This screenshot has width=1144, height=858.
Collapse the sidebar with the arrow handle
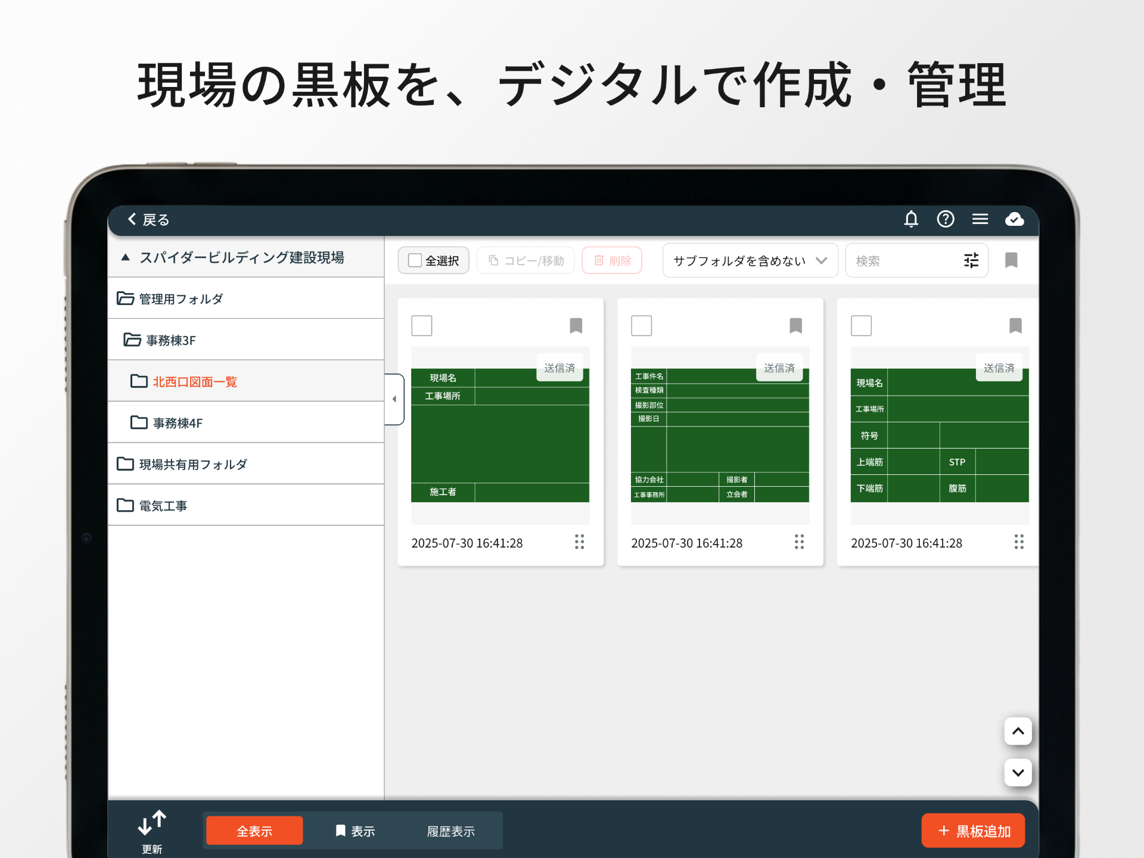click(x=394, y=399)
